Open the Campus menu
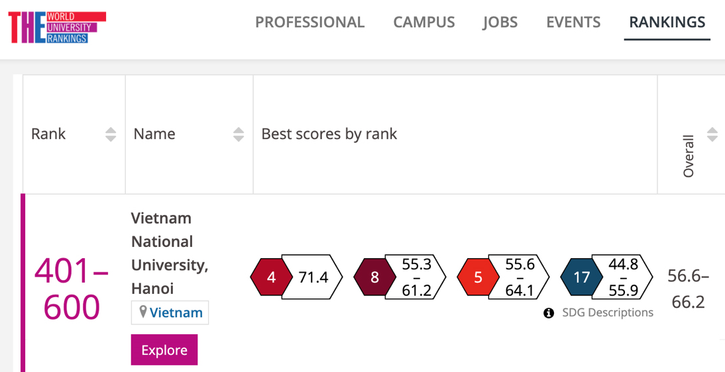 tap(424, 23)
